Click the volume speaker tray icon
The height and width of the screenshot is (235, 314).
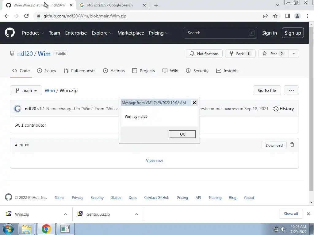click(283, 229)
